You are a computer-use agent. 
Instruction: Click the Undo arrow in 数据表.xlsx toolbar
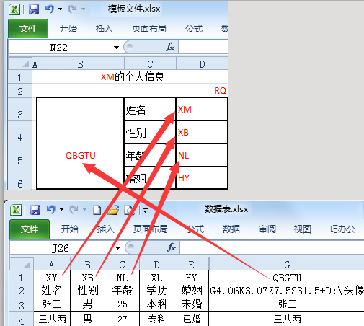pos(51,210)
